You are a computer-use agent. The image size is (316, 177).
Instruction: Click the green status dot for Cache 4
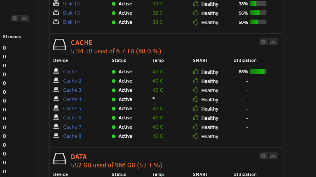[114, 99]
